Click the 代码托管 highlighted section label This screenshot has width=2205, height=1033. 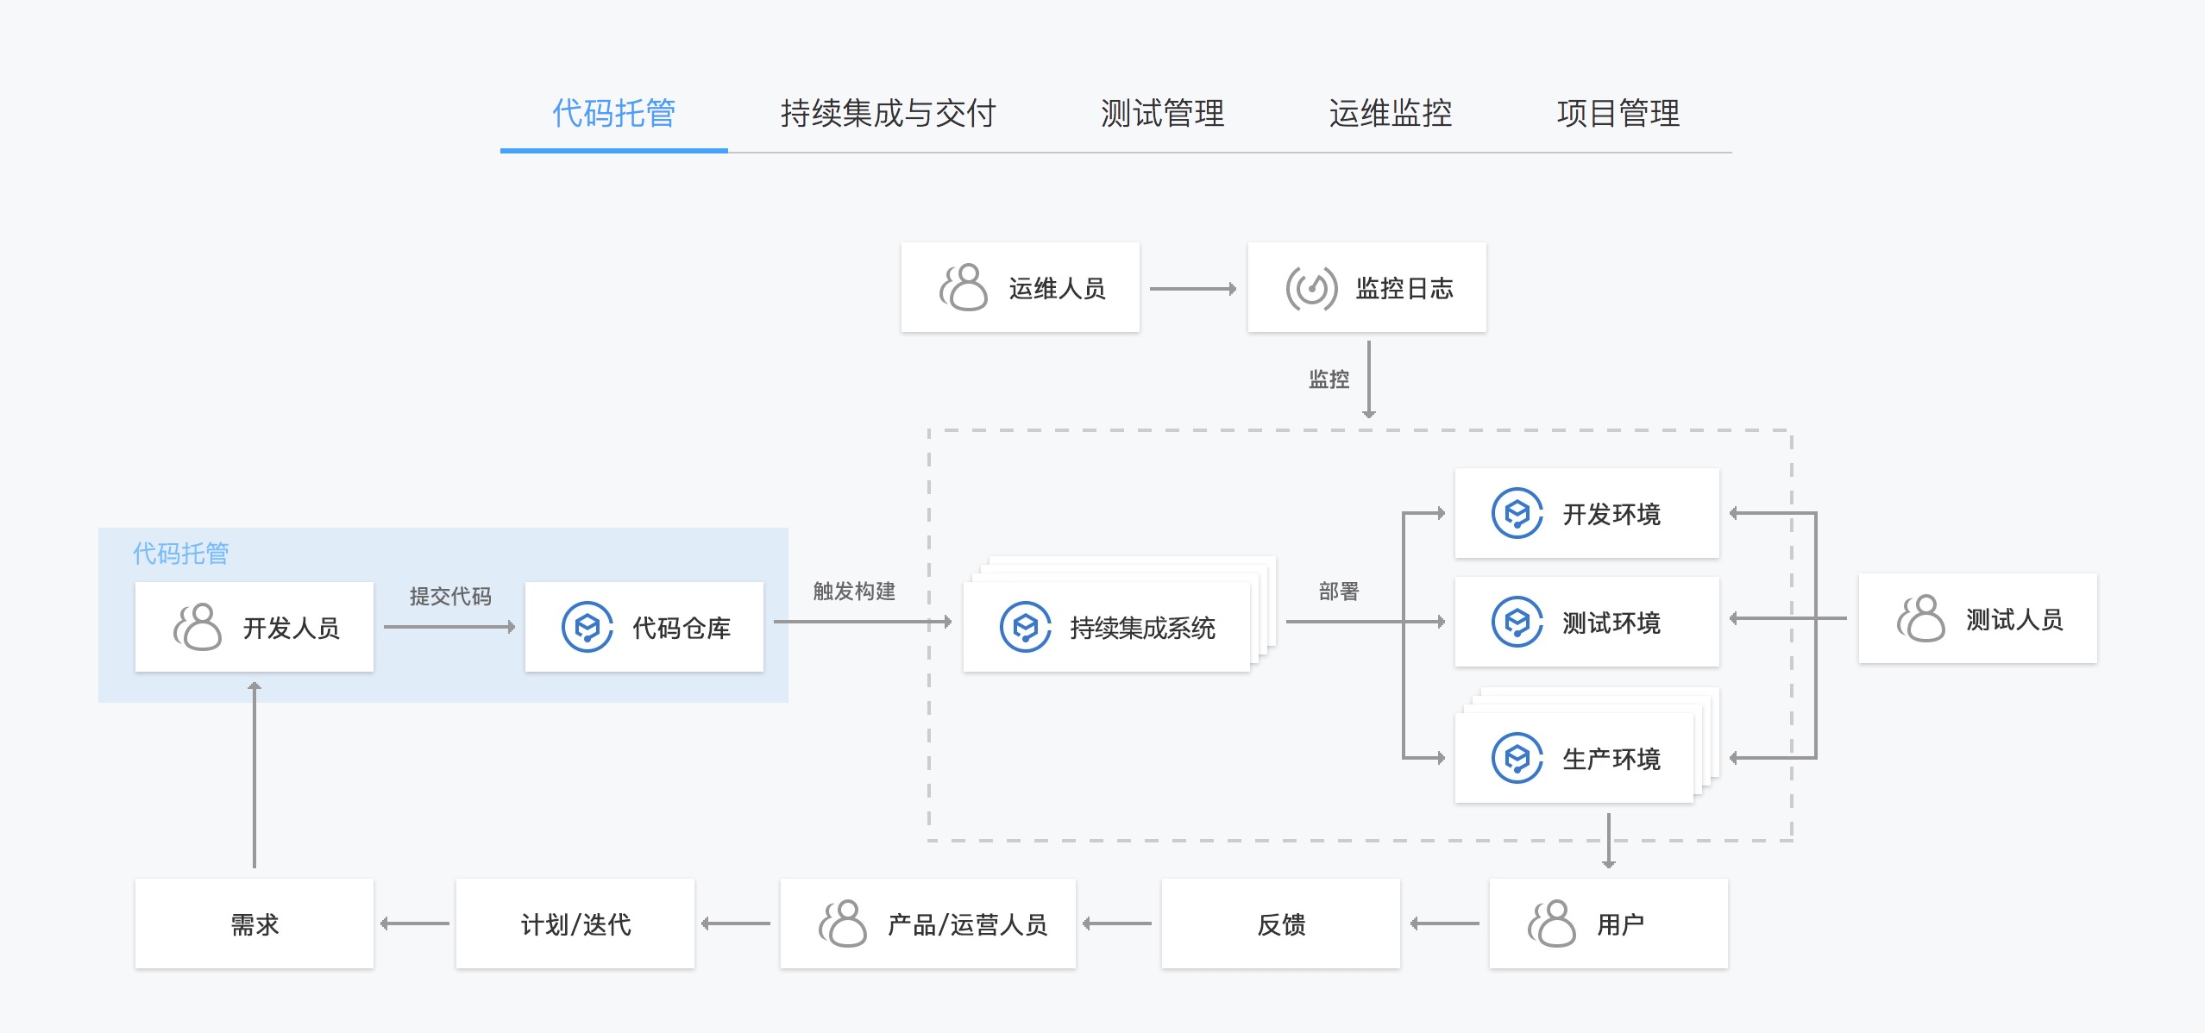click(x=180, y=553)
